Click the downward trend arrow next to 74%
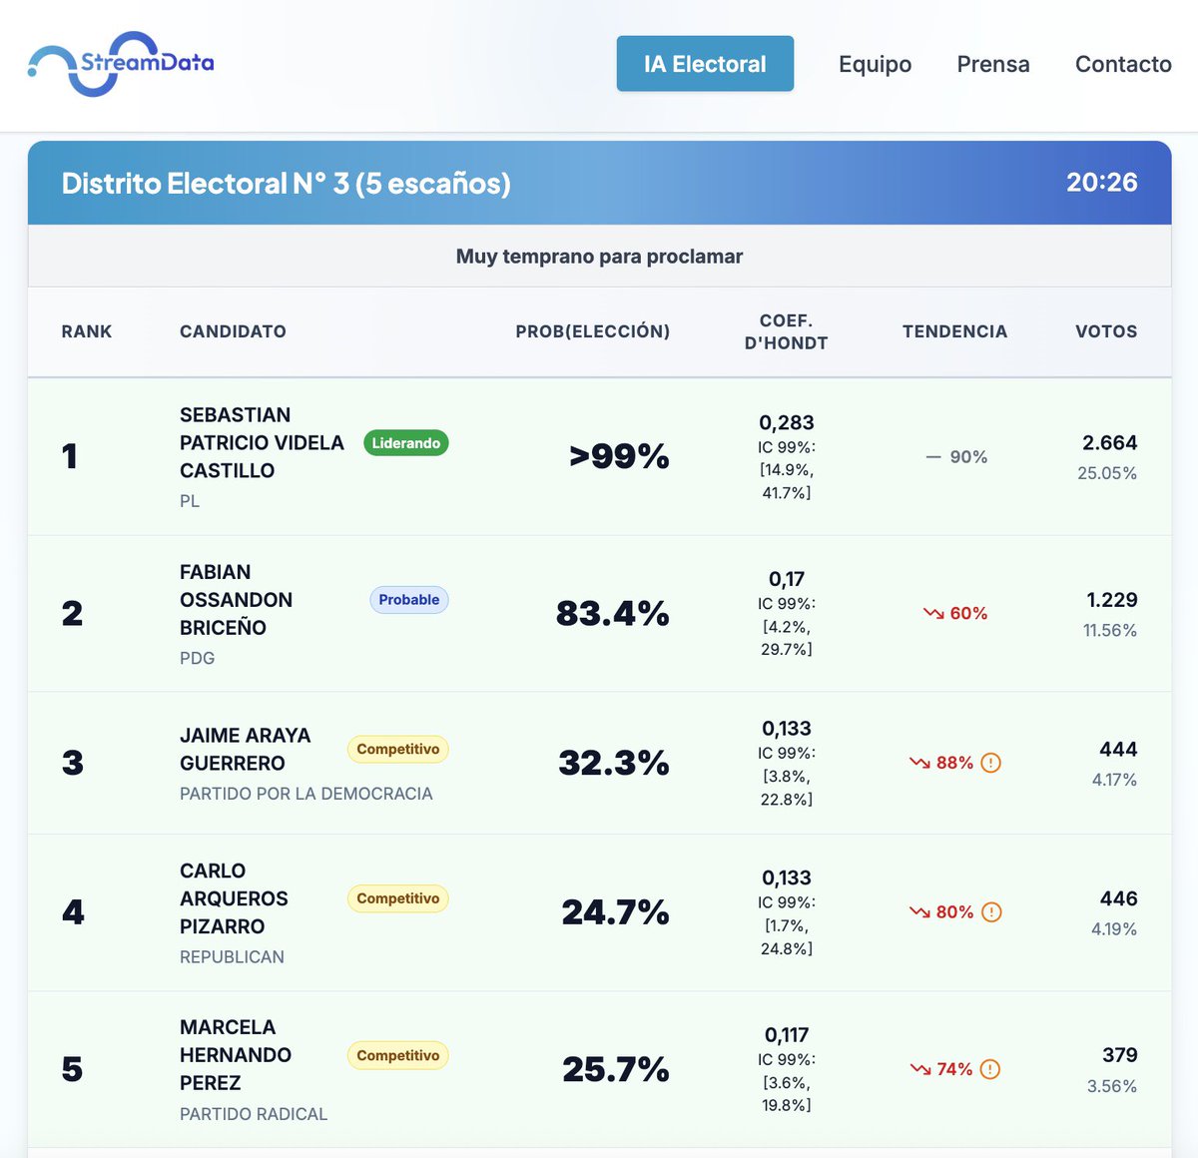Screen dimensions: 1198x1158 919,1069
